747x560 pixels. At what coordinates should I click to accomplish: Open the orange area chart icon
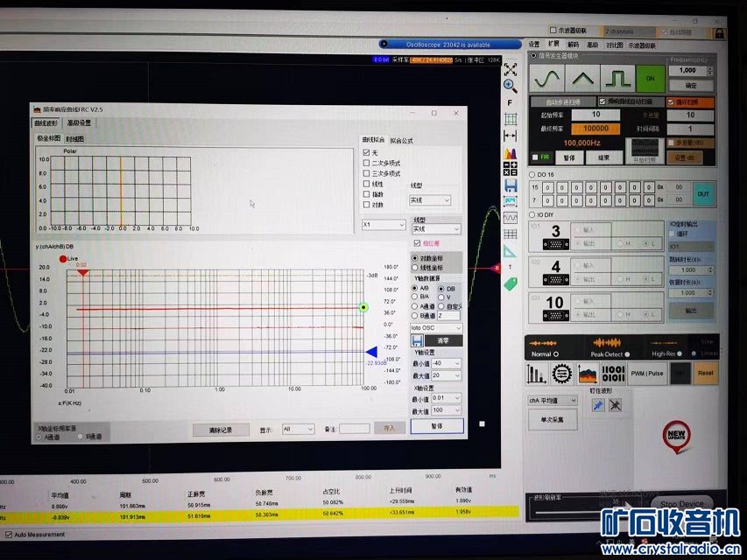point(588,374)
